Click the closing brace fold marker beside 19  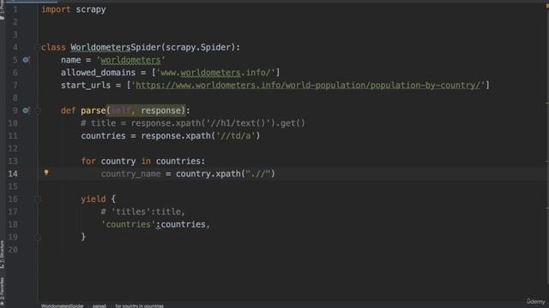click(38, 238)
